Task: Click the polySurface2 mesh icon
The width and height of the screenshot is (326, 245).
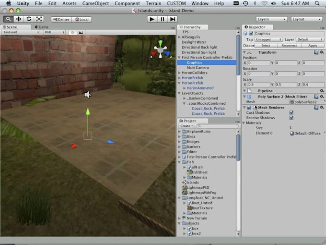Action: click(291, 102)
